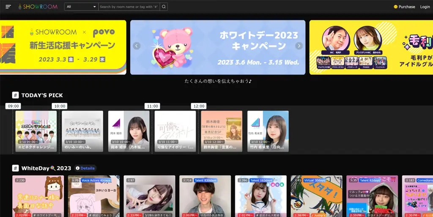The width and height of the screenshot is (433, 217).
Task: Click the SHOWROOM logo
Action: (x=38, y=7)
